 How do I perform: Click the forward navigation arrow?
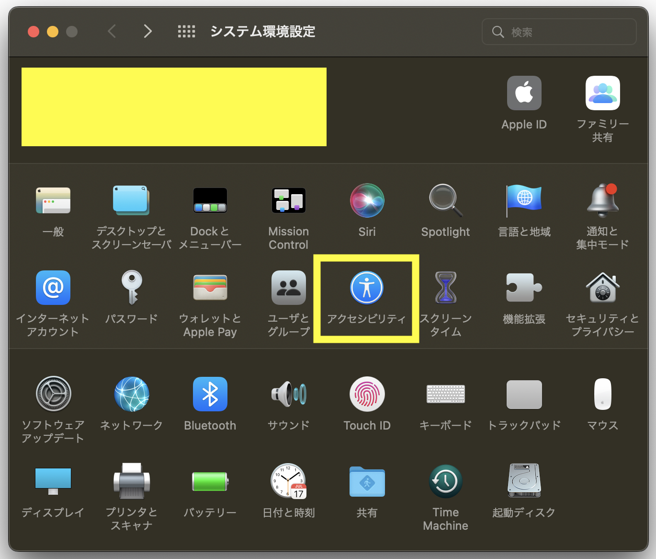[x=148, y=31]
